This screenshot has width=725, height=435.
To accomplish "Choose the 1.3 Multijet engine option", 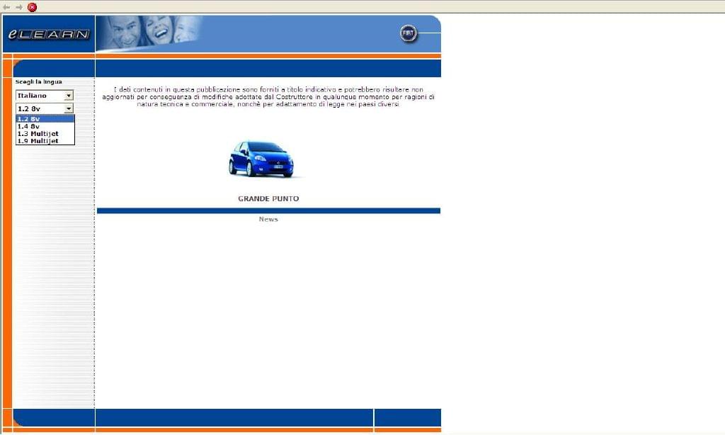I will pos(45,134).
